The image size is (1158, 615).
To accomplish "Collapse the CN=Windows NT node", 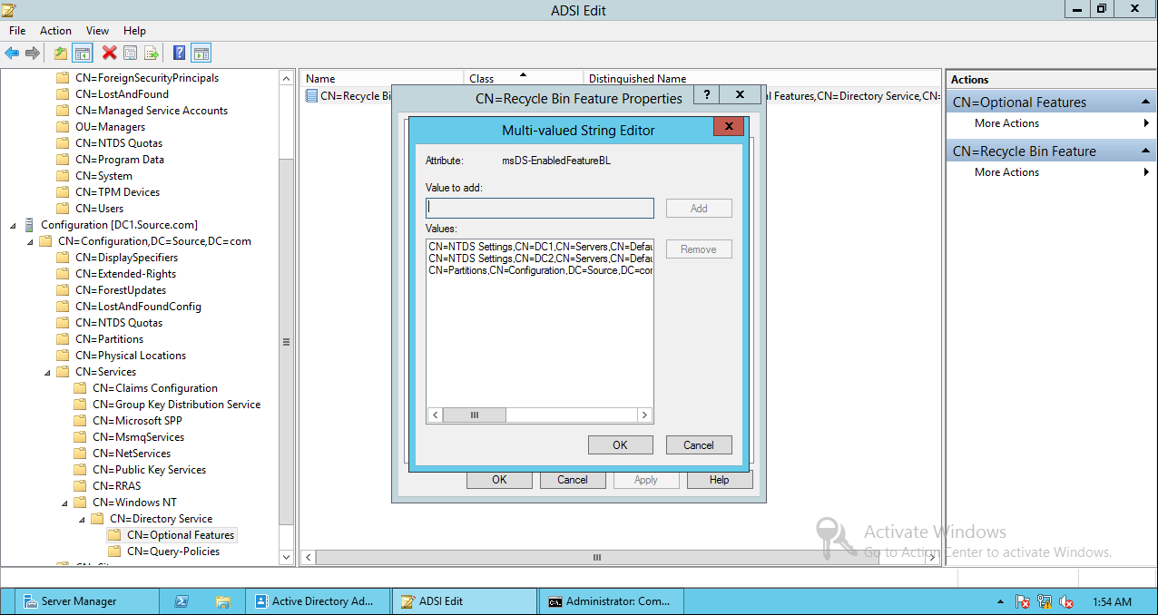I will click(x=64, y=502).
